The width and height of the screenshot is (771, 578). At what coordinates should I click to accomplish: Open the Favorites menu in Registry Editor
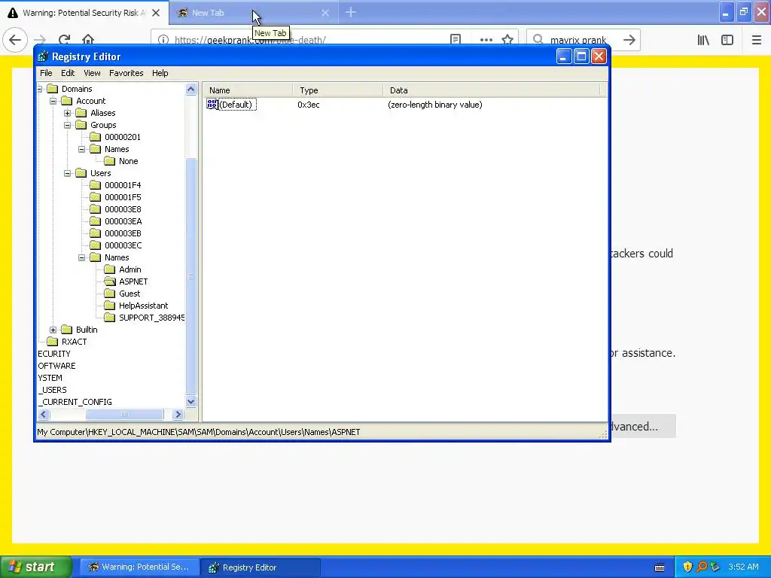coord(126,73)
